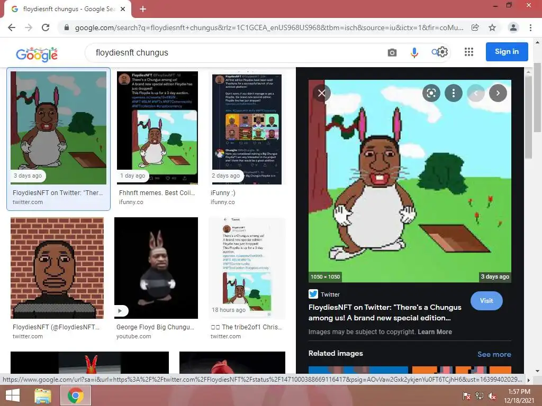Search by image with the camera icon
Screen dimensions: 542x406
tap(392, 52)
